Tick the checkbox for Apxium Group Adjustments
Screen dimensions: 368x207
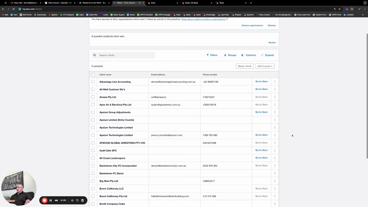coord(93,112)
